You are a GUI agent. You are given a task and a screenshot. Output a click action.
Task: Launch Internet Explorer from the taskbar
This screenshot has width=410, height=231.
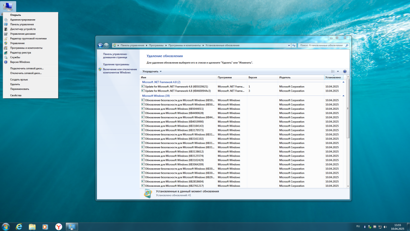click(19, 226)
